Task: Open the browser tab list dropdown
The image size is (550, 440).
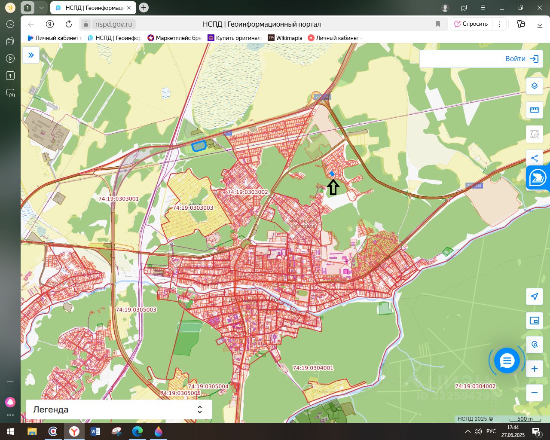Action: (41, 8)
